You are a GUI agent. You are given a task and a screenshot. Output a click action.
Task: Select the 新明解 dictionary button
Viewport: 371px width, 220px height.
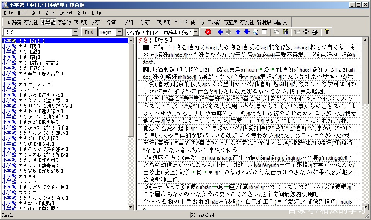264,22
